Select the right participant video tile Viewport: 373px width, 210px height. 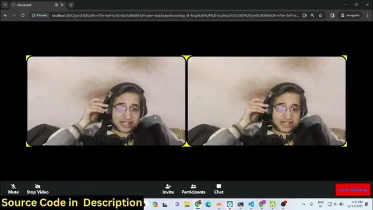pos(267,101)
